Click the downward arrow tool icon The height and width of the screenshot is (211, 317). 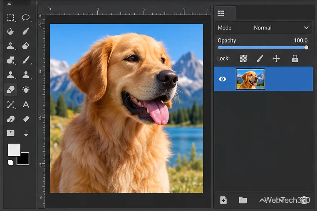coord(26,133)
